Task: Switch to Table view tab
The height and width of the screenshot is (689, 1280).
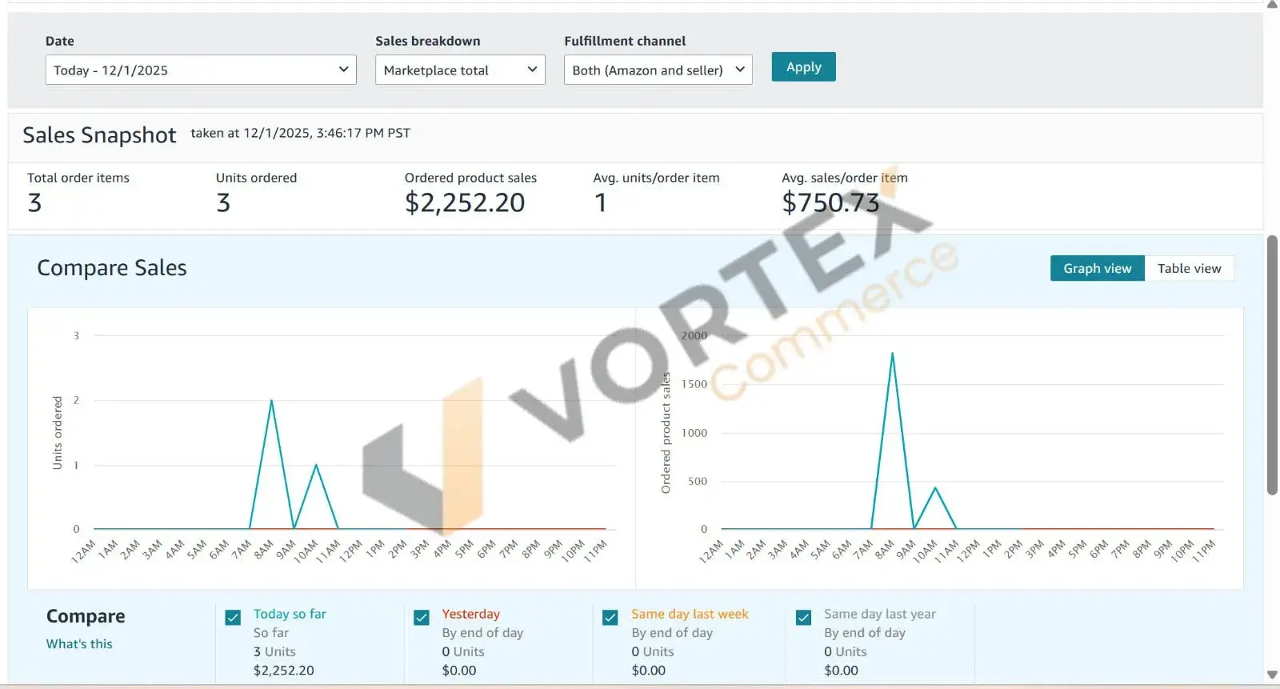Action: coord(1189,269)
